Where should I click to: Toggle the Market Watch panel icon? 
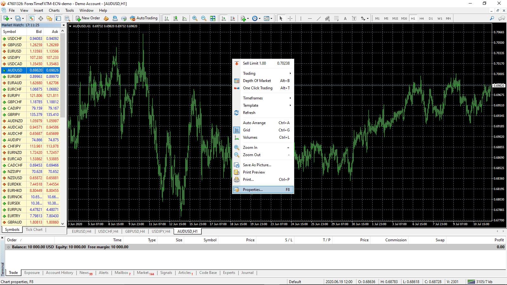coord(31,18)
